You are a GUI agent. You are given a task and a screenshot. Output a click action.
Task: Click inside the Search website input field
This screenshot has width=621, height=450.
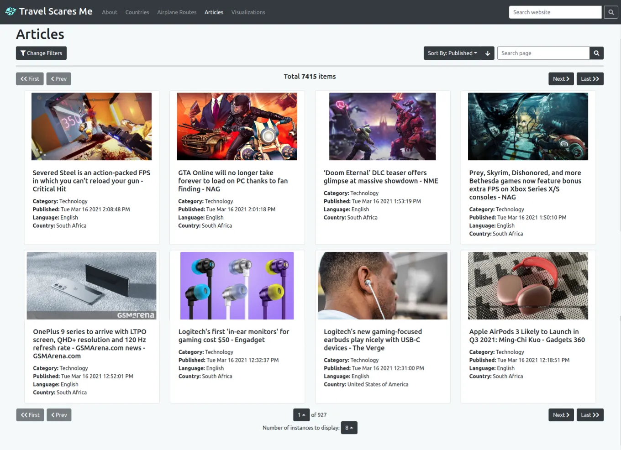tap(555, 12)
